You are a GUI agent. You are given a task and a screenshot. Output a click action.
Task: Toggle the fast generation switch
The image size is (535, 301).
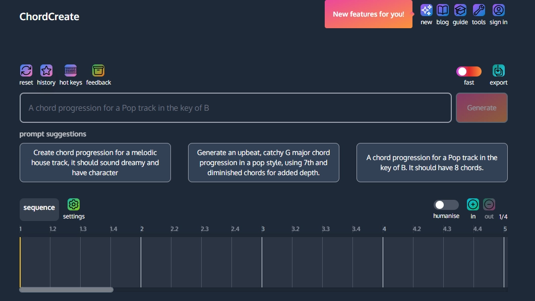click(468, 71)
